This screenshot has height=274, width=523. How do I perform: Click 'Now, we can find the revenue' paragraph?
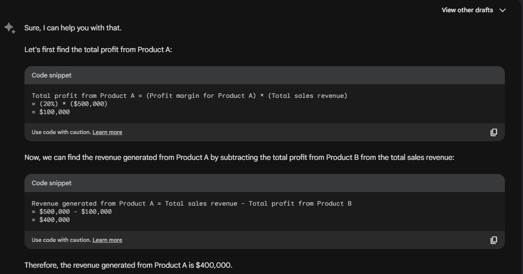coord(239,158)
